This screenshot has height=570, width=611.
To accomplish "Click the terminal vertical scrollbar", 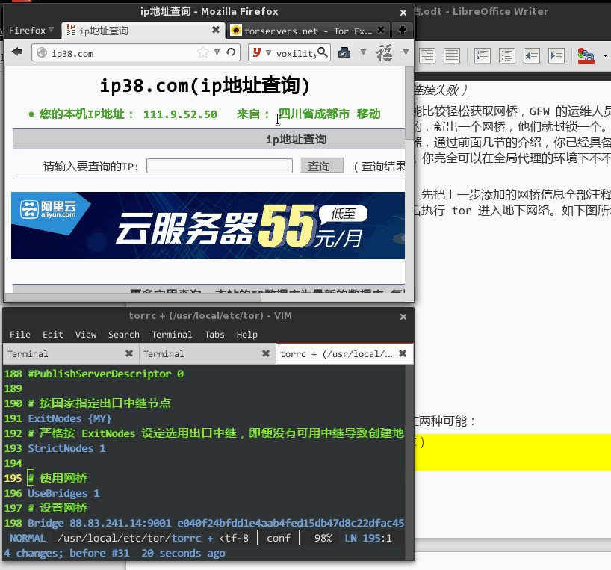I will click(x=409, y=463).
